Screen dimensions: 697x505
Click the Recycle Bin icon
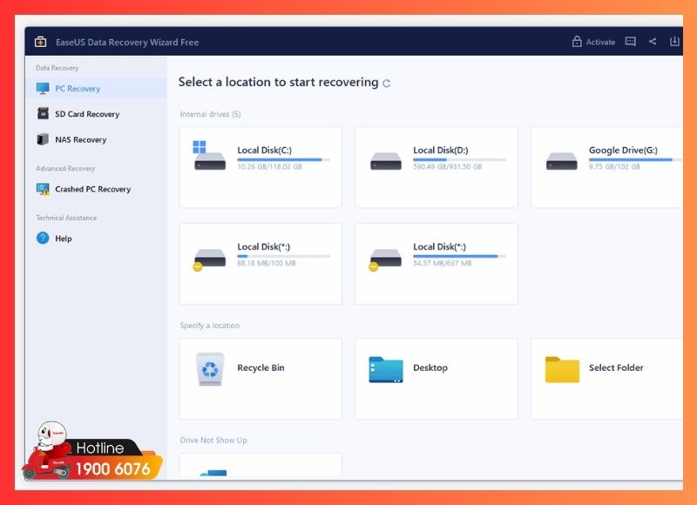click(210, 368)
